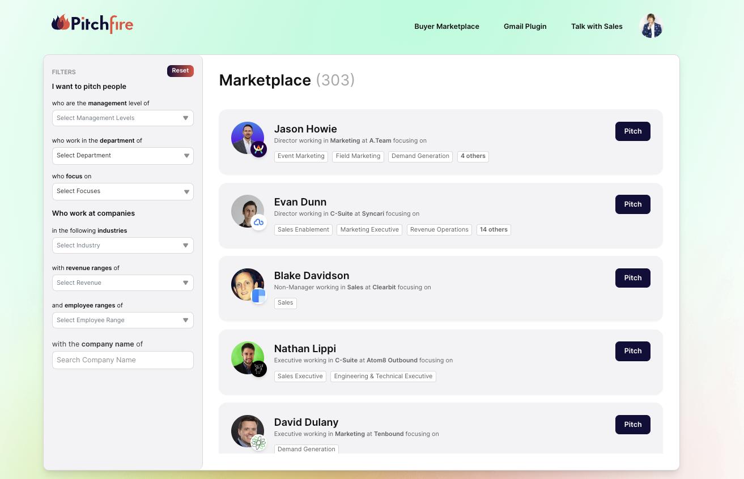Click the Jason Howie name heading
Viewport: 744px width, 479px height.
click(305, 129)
